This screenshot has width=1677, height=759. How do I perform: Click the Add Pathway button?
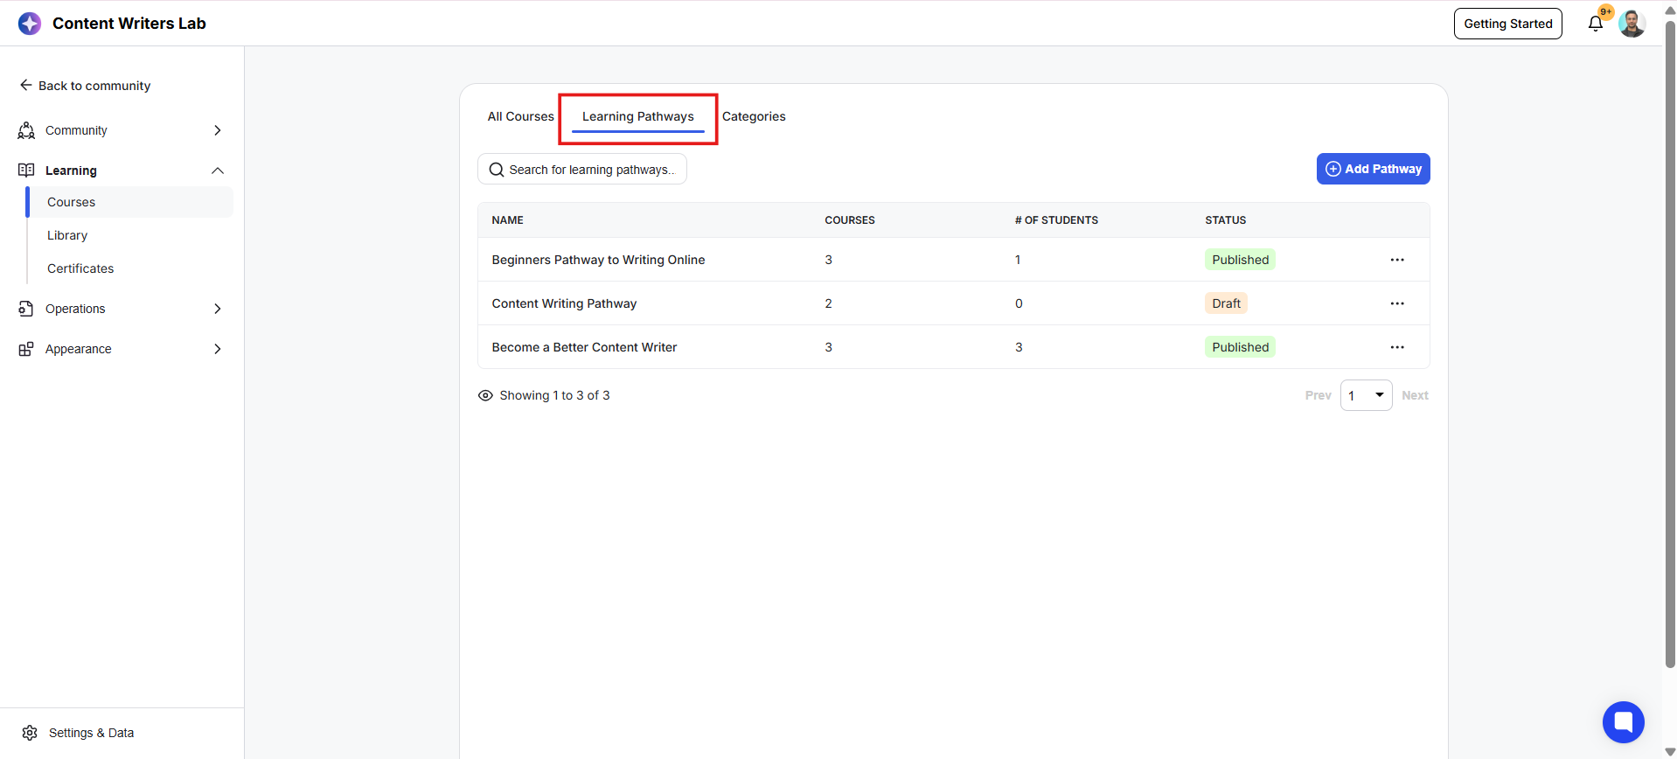pyautogui.click(x=1373, y=169)
